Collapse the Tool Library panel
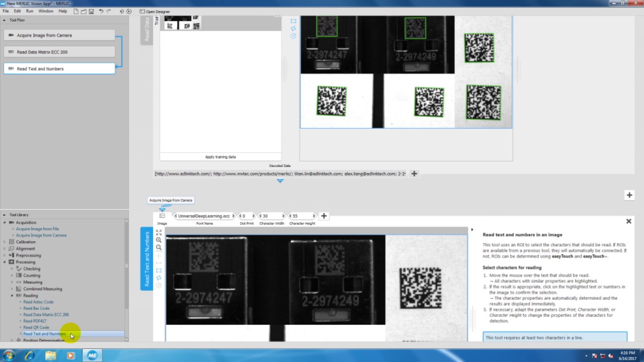Screen dimensions: 644x362 (x=5, y=215)
